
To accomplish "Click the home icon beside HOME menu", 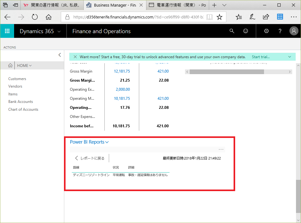I will (x=10, y=65).
